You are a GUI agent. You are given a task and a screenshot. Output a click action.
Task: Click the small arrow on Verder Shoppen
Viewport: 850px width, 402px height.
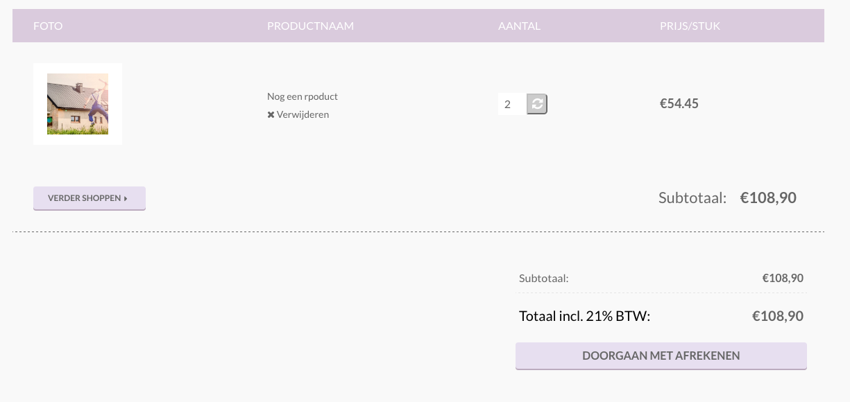pos(126,198)
